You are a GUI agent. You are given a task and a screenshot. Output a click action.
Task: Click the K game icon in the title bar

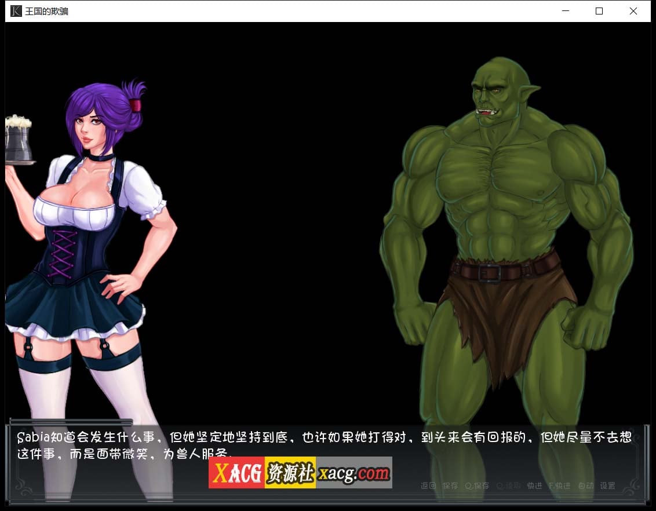[x=15, y=10]
